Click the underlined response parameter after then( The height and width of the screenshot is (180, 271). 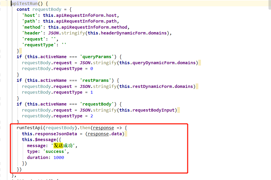tap(103, 128)
